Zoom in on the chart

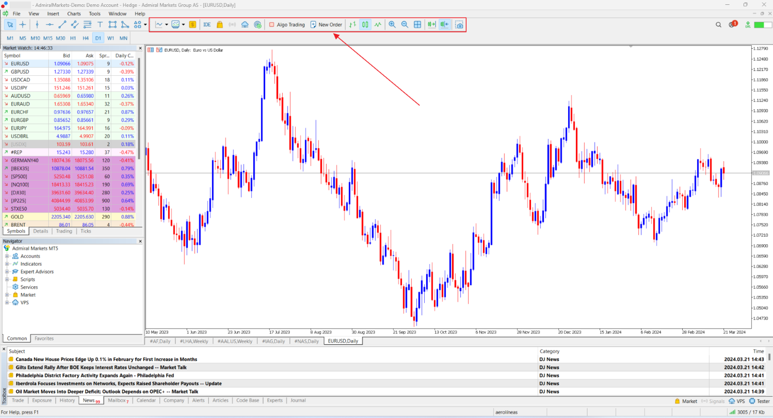(x=392, y=25)
